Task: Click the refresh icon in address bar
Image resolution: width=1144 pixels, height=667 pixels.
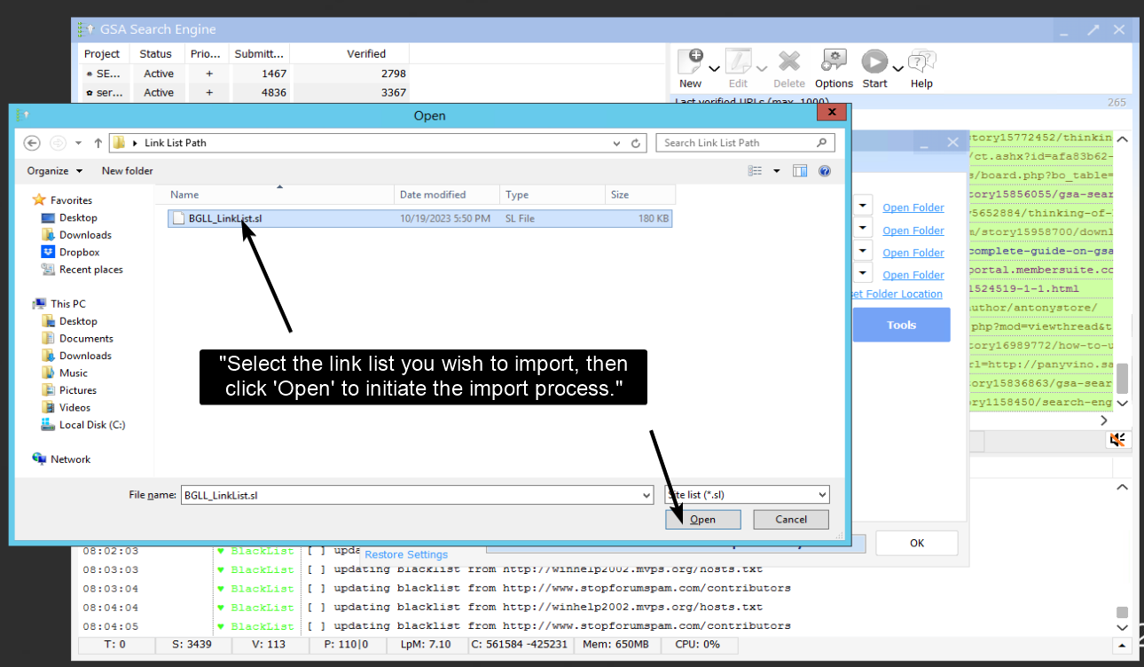Action: point(636,143)
